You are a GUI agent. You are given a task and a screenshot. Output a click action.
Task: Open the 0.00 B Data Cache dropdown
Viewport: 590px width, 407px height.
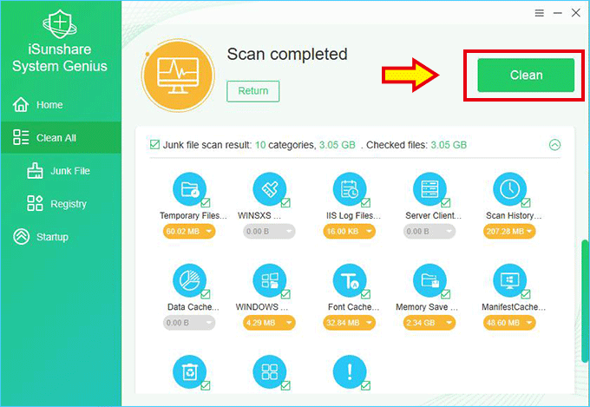pyautogui.click(x=189, y=323)
